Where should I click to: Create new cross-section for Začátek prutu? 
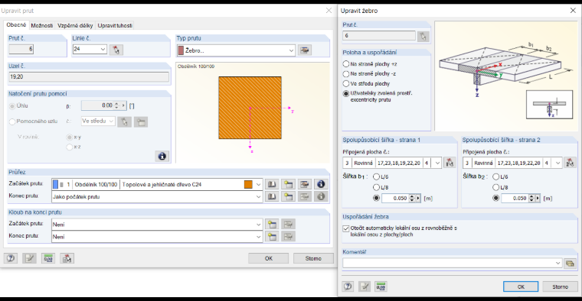click(x=288, y=184)
